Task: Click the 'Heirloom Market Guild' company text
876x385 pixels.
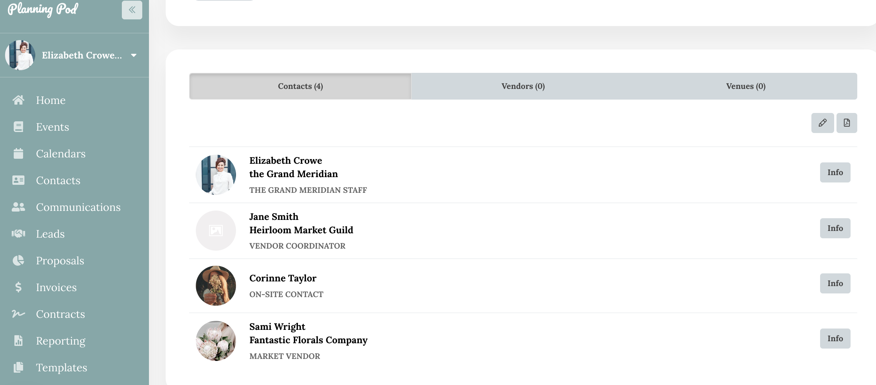Action: (301, 230)
